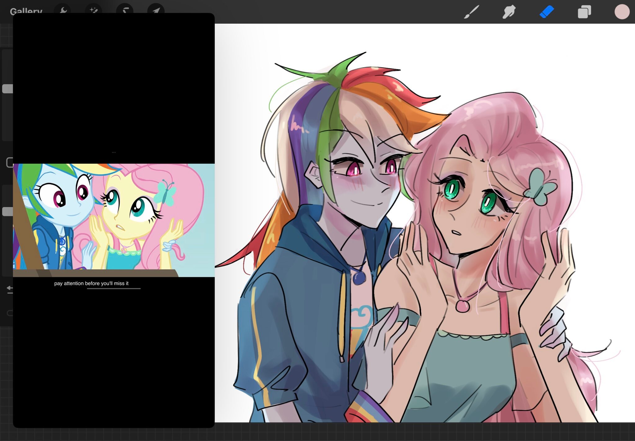
Task: Select the Eraser tool
Action: pyautogui.click(x=546, y=12)
